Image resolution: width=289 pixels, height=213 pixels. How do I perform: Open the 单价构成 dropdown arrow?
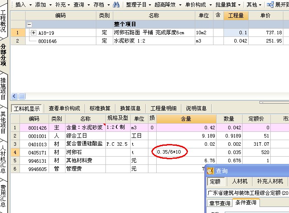click(x=210, y=5)
